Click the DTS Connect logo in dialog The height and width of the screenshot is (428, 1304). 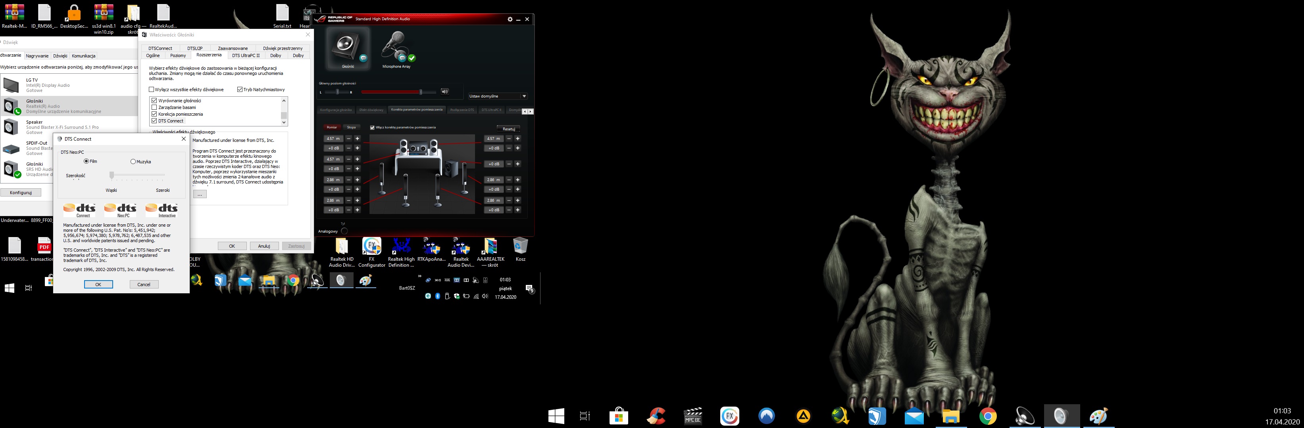click(79, 210)
